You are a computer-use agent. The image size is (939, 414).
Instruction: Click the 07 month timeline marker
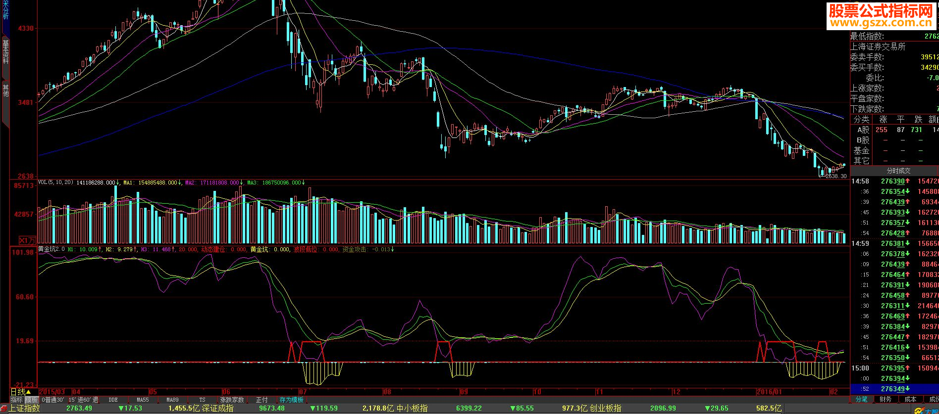(x=303, y=392)
